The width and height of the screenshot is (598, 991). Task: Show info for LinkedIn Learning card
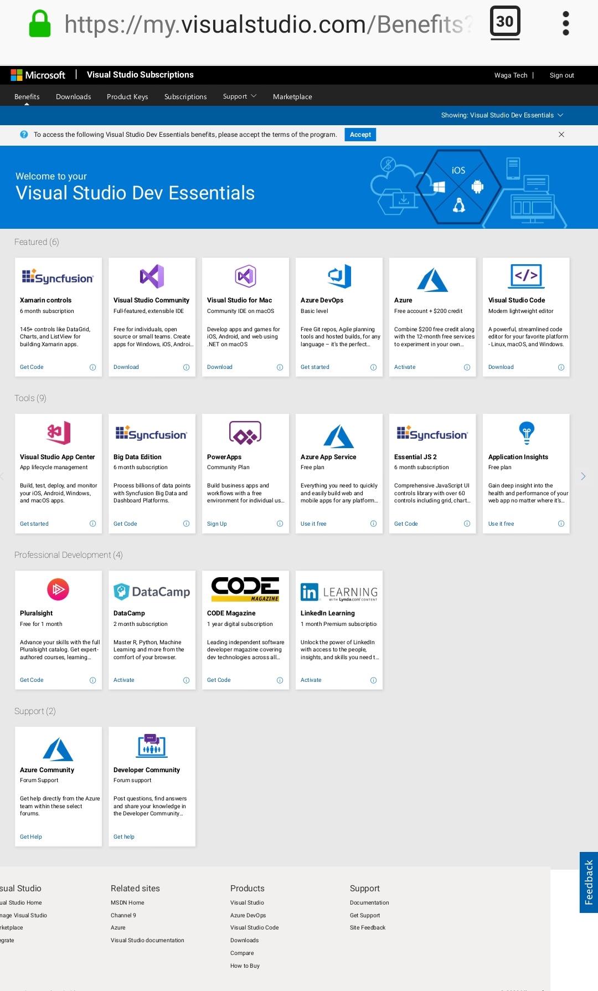(373, 680)
